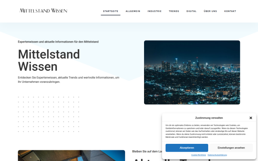
Task: Click the 'Bleiben Sie auf dem' text
Action: click(147, 151)
